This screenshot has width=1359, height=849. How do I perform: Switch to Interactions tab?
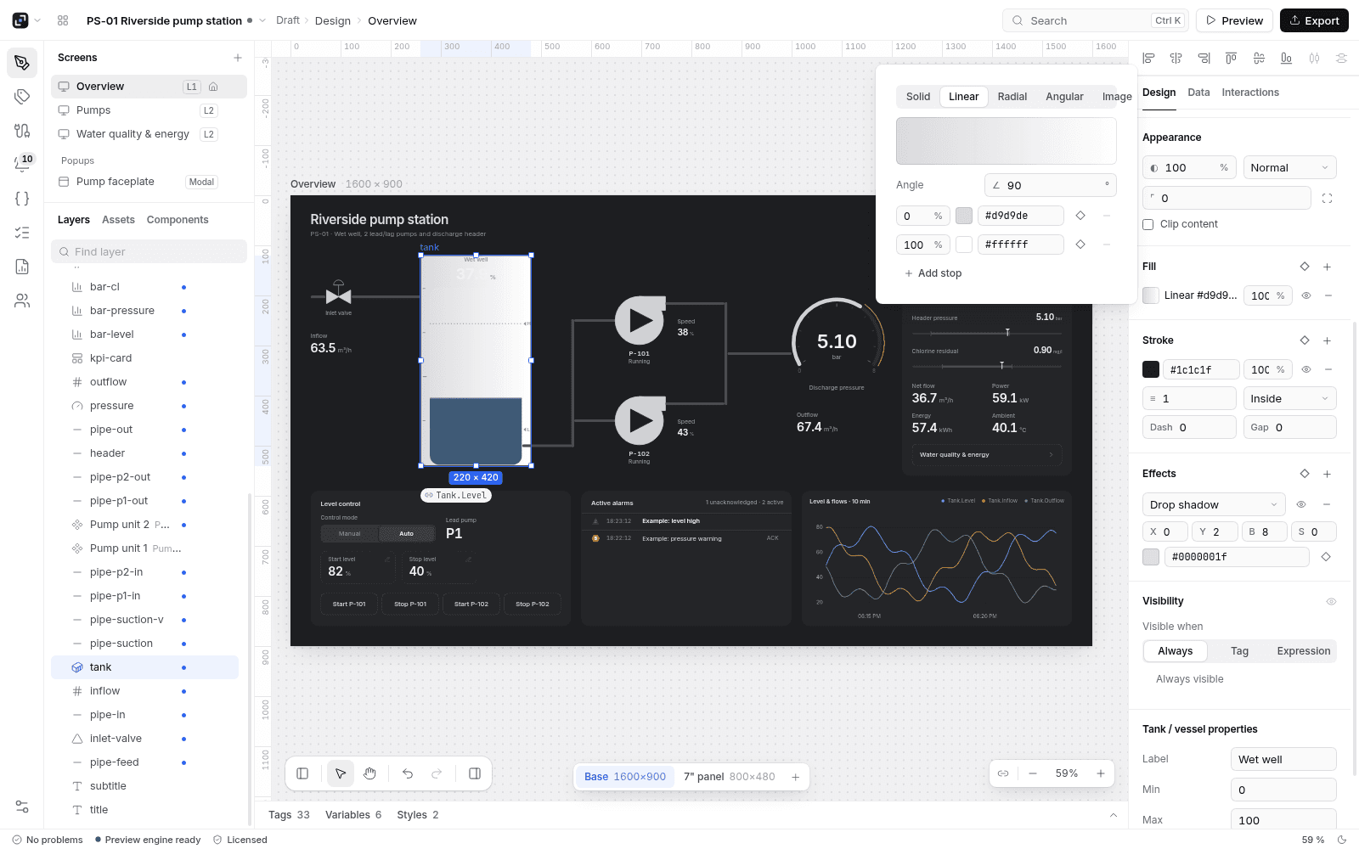pos(1250,93)
